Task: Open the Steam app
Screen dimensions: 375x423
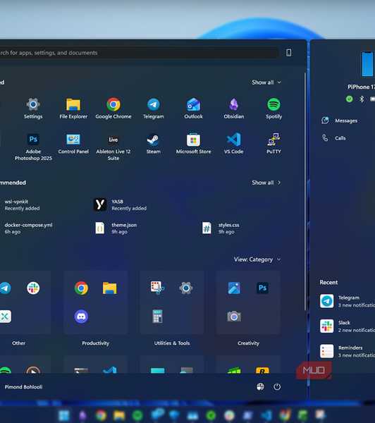Action: click(153, 144)
